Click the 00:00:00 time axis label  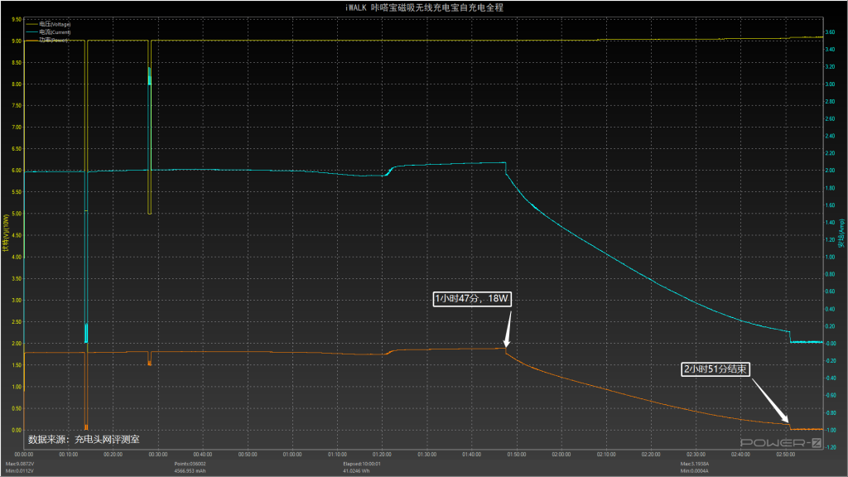pyautogui.click(x=24, y=455)
